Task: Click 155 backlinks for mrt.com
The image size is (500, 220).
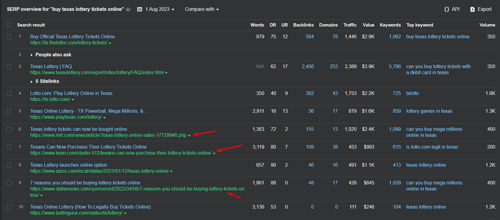Action: coord(310,129)
